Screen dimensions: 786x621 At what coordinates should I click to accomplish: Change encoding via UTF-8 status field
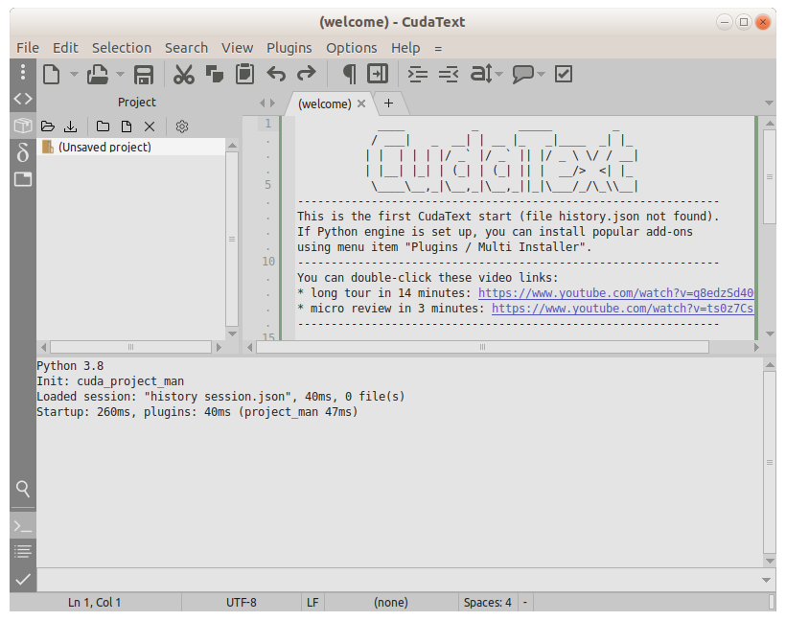242,603
